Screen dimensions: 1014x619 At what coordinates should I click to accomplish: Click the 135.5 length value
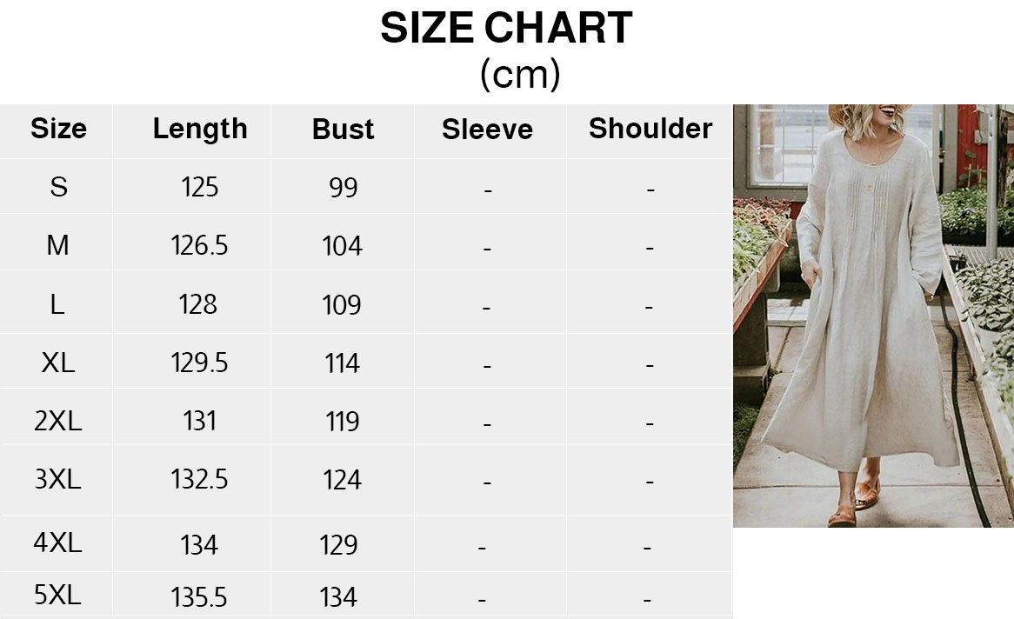point(199,597)
